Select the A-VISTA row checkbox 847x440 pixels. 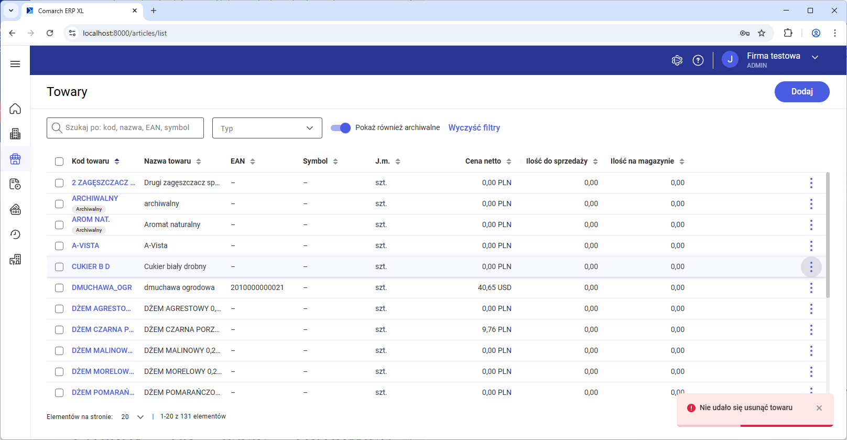[59, 246]
